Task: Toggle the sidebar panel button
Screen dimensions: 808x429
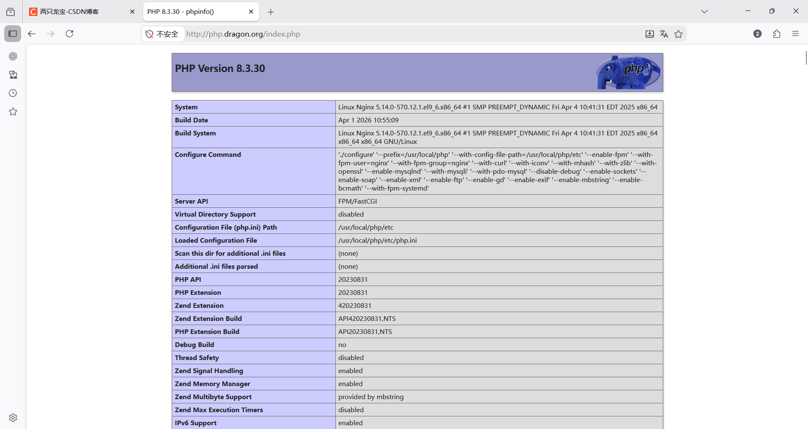Action: pyautogui.click(x=13, y=34)
